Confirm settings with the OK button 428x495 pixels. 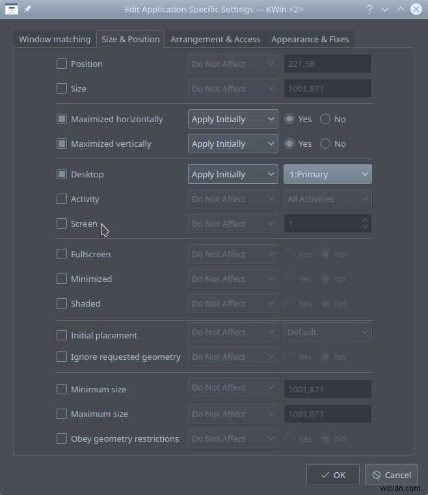pos(333,475)
